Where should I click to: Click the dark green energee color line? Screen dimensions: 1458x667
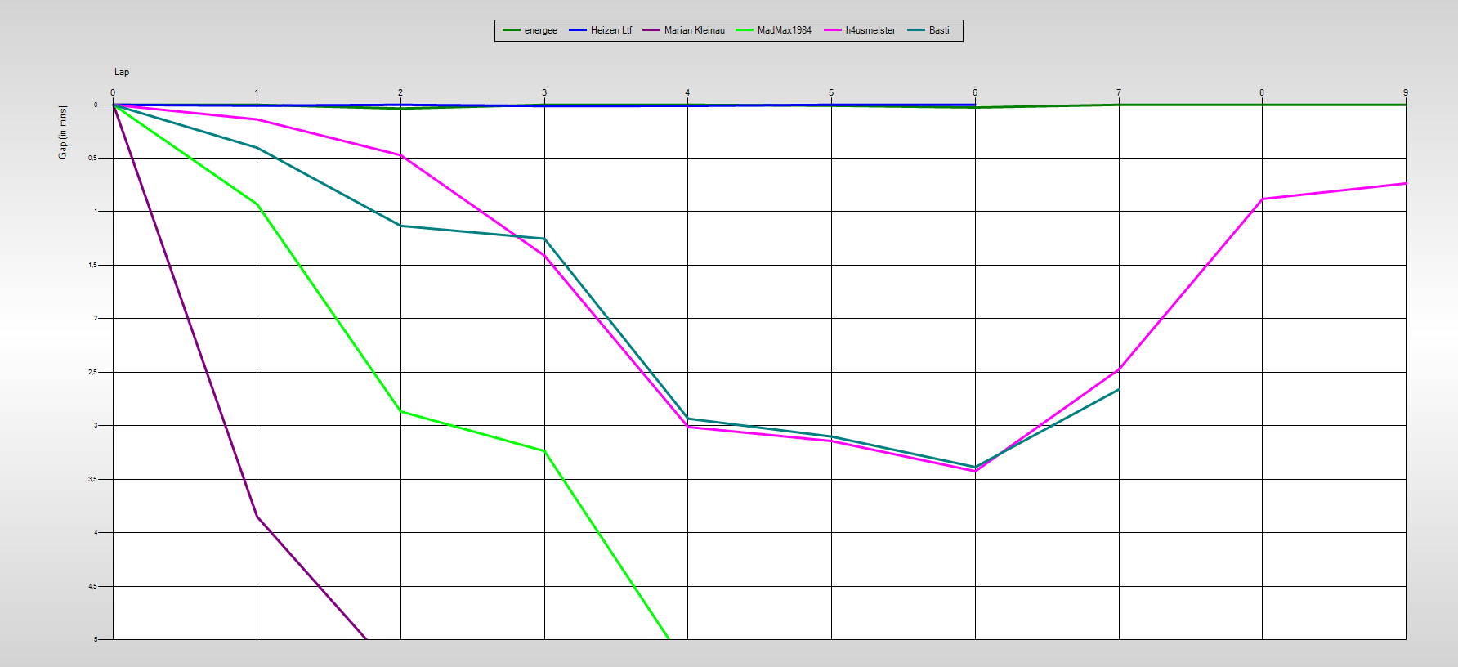(512, 30)
